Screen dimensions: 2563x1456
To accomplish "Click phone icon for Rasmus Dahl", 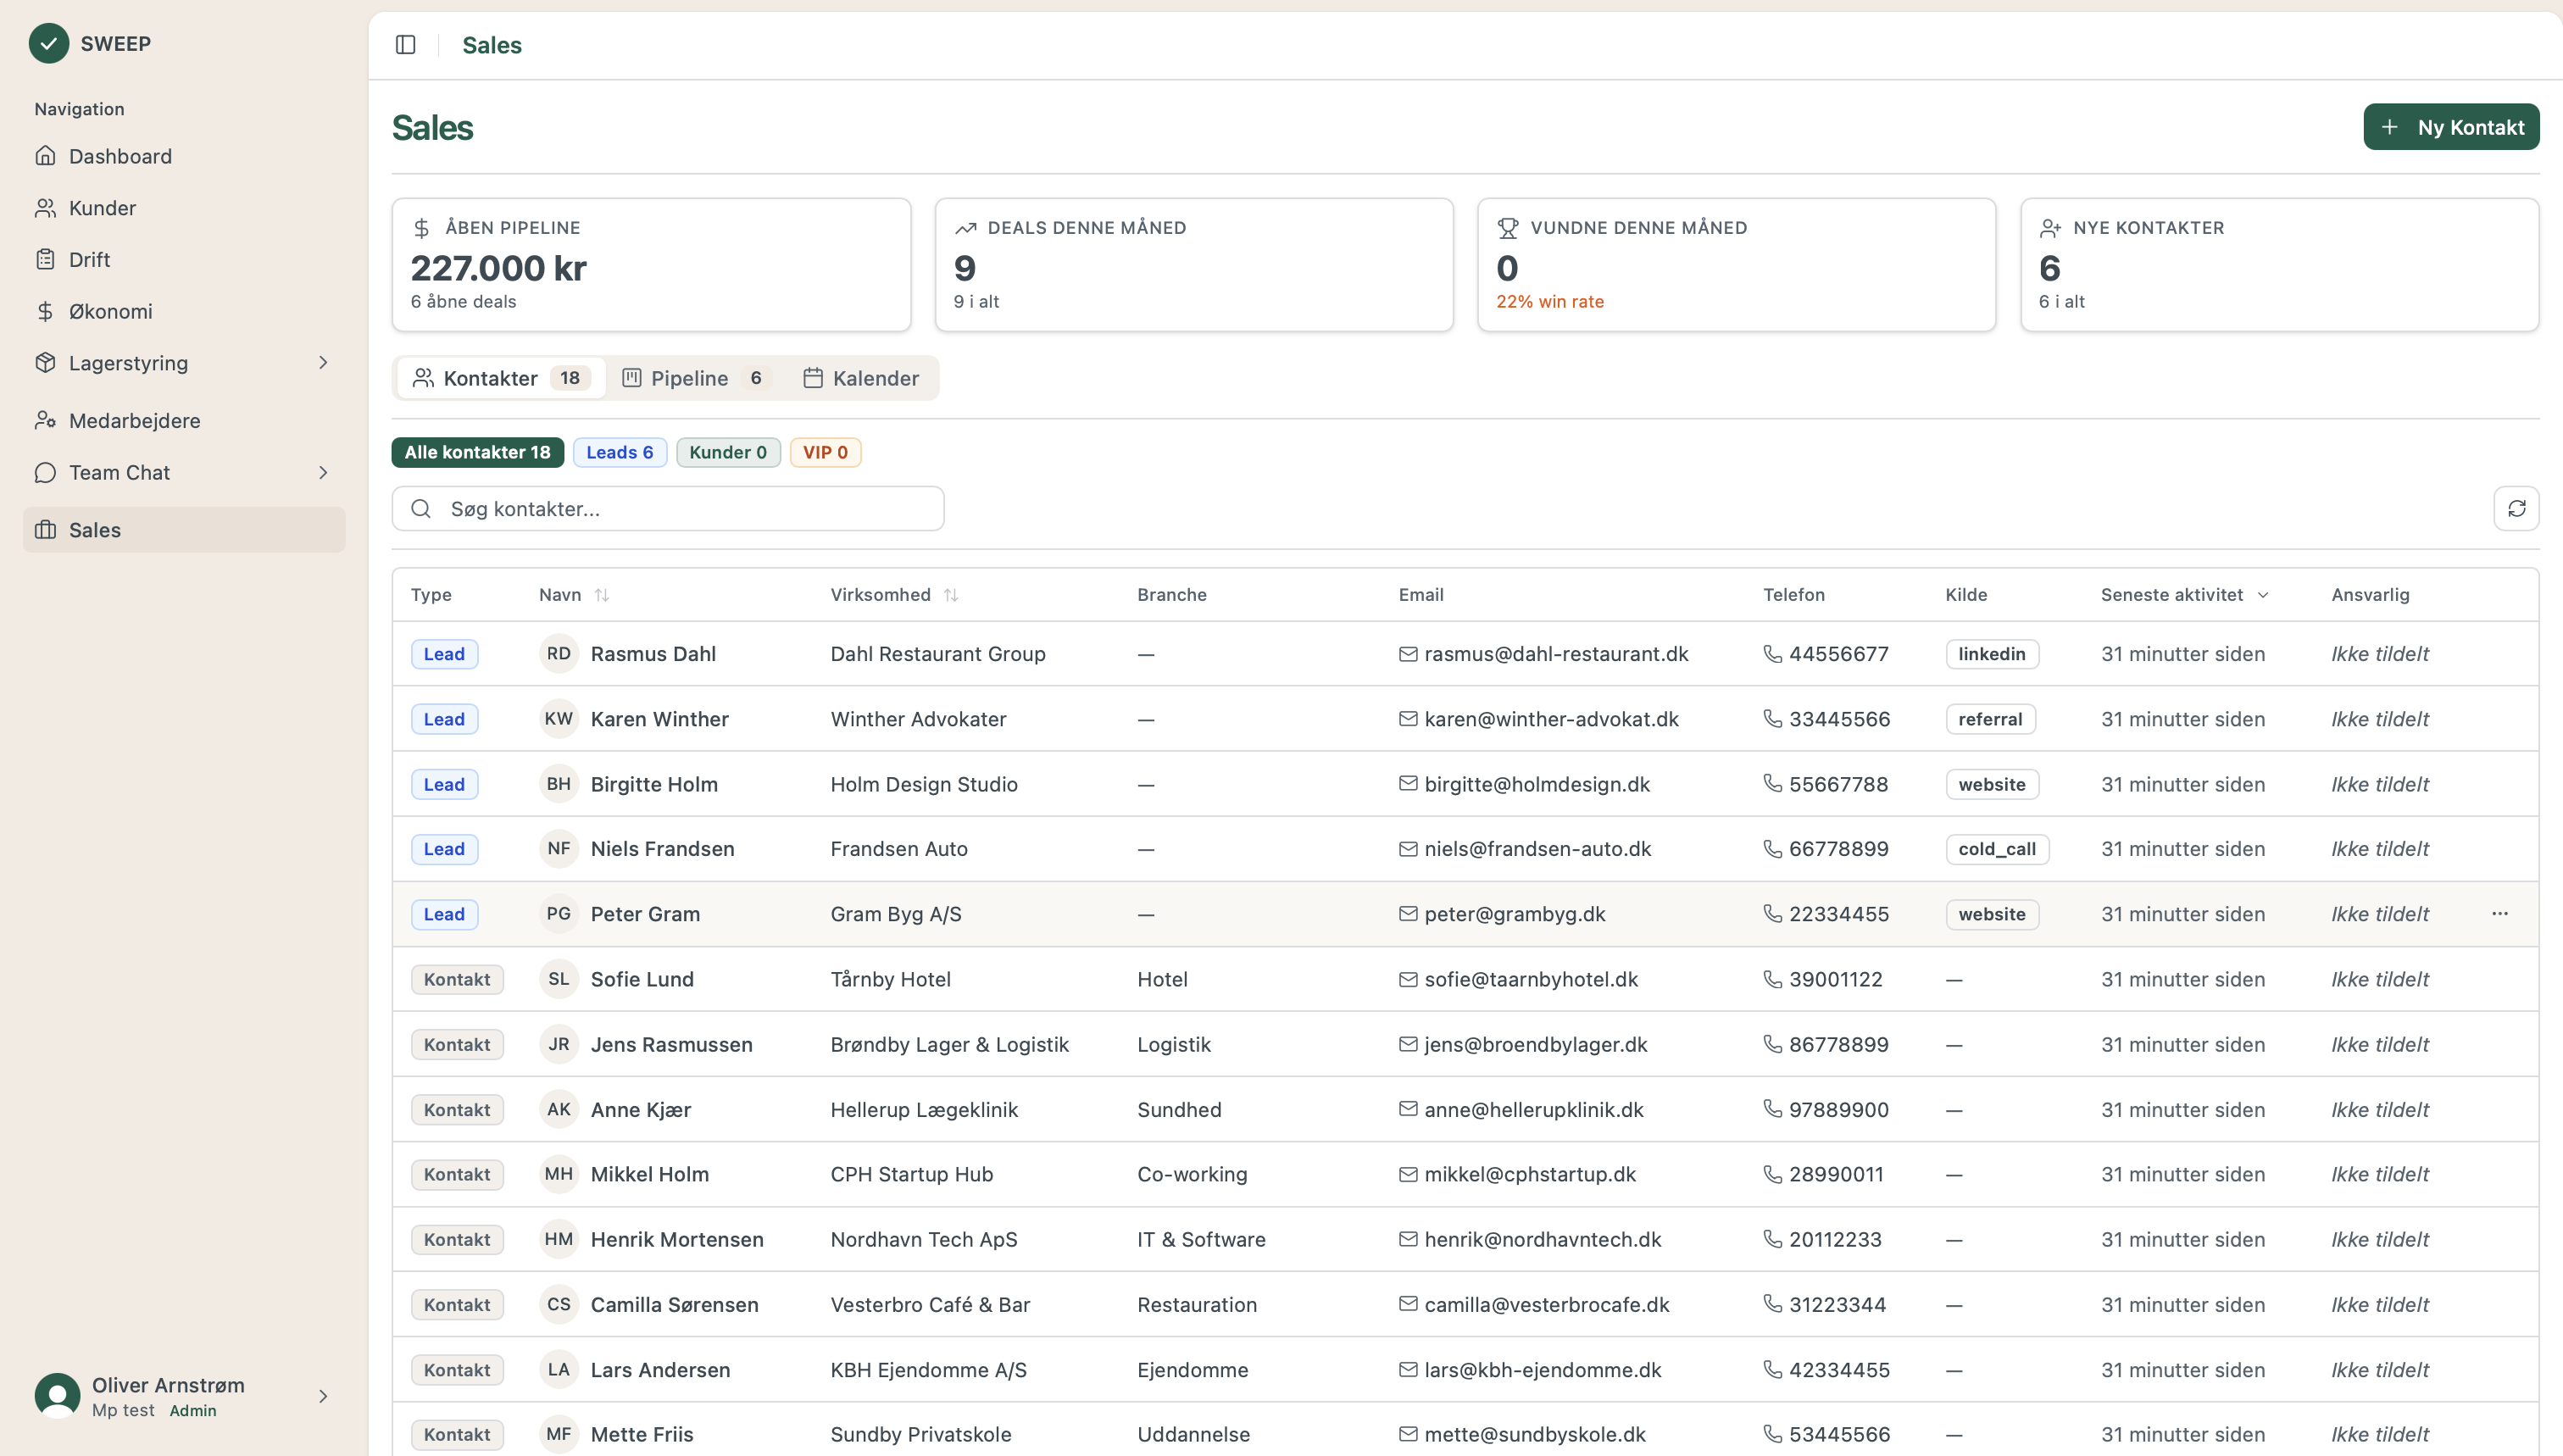I will pyautogui.click(x=1772, y=654).
